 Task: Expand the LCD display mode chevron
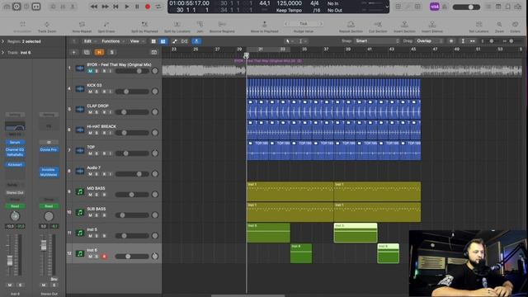point(387,7)
